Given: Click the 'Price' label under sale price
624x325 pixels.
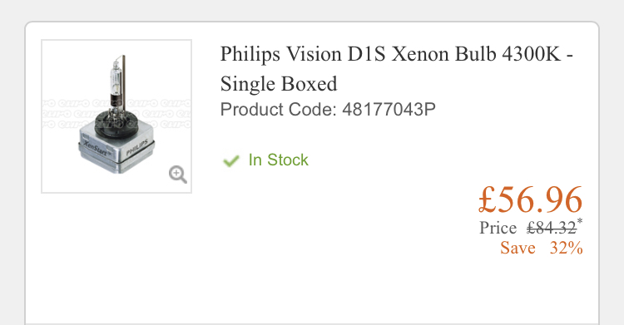Looking at the screenshot, I should 498,228.
